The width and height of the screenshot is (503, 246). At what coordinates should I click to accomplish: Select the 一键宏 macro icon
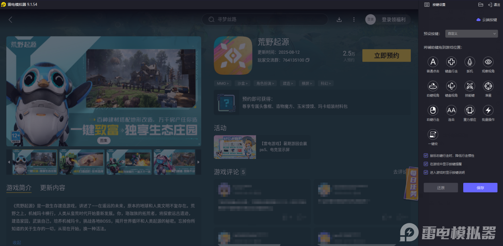pyautogui.click(x=433, y=134)
